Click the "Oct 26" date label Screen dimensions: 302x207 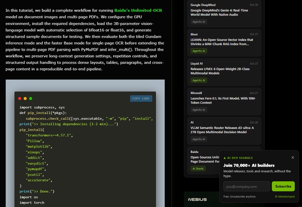click(254, 122)
